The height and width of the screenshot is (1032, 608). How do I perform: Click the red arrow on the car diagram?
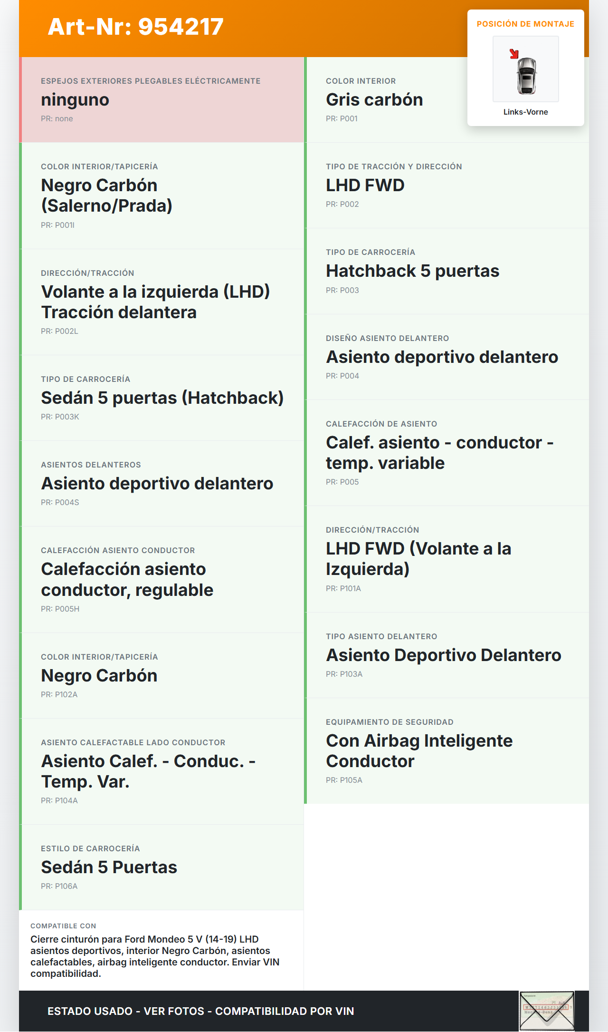[514, 54]
